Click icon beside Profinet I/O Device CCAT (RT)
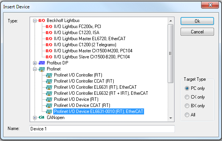222x141 pixels. coord(49,106)
